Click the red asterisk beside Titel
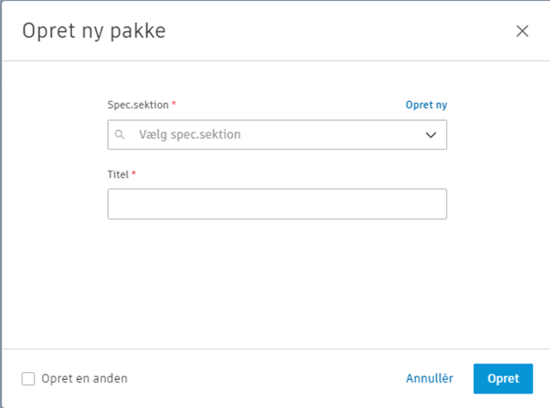The width and height of the screenshot is (550, 408). coord(133,174)
